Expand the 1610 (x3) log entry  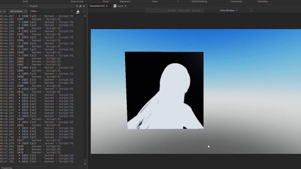[20, 89]
